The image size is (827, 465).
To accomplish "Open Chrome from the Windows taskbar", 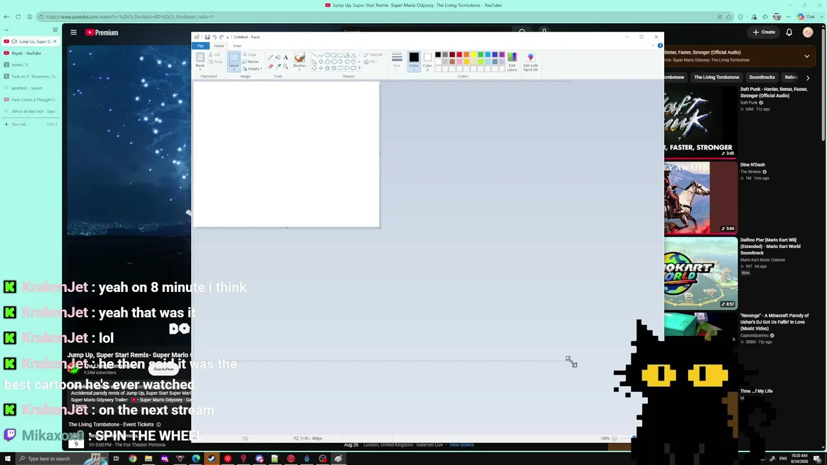I will click(x=132, y=459).
